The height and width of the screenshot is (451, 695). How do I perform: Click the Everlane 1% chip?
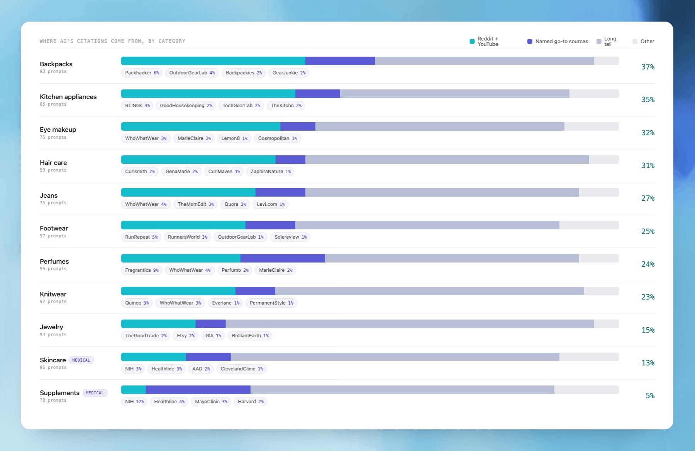coord(225,303)
